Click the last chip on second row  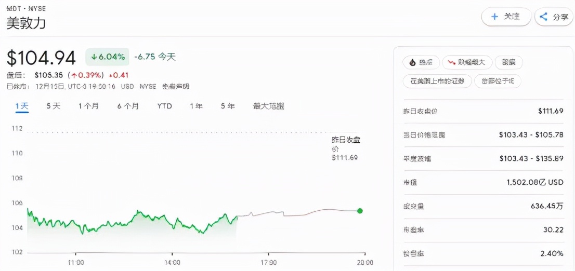click(498, 82)
